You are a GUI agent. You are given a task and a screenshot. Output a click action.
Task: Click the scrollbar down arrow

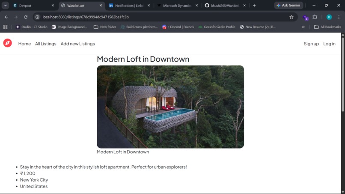tap(343, 192)
